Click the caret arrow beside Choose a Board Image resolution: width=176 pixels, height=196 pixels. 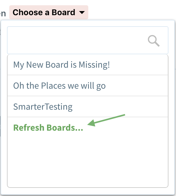pyautogui.click(x=82, y=13)
